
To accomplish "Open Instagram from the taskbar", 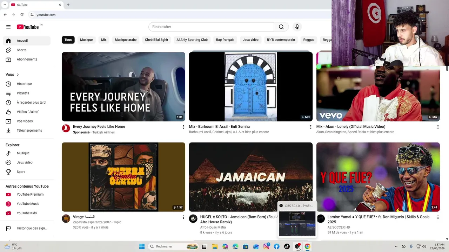I will coord(267,247).
